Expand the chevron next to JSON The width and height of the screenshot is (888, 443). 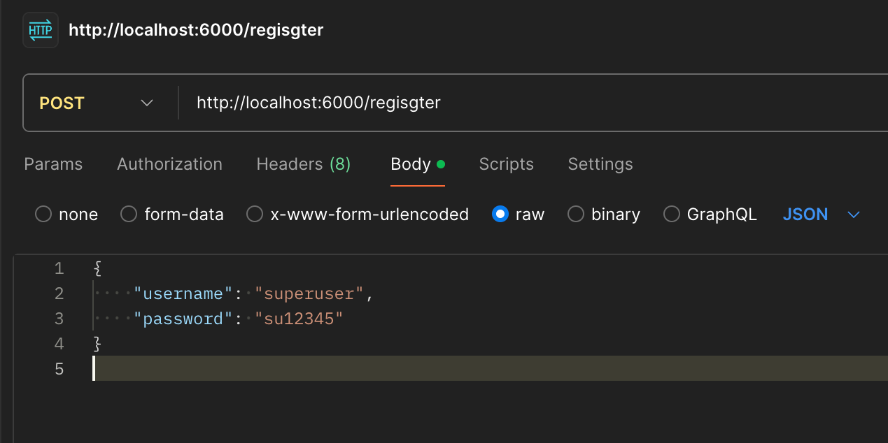tap(853, 215)
